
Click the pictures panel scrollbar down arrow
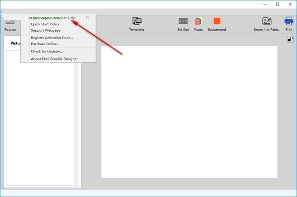pyautogui.click(x=76, y=183)
